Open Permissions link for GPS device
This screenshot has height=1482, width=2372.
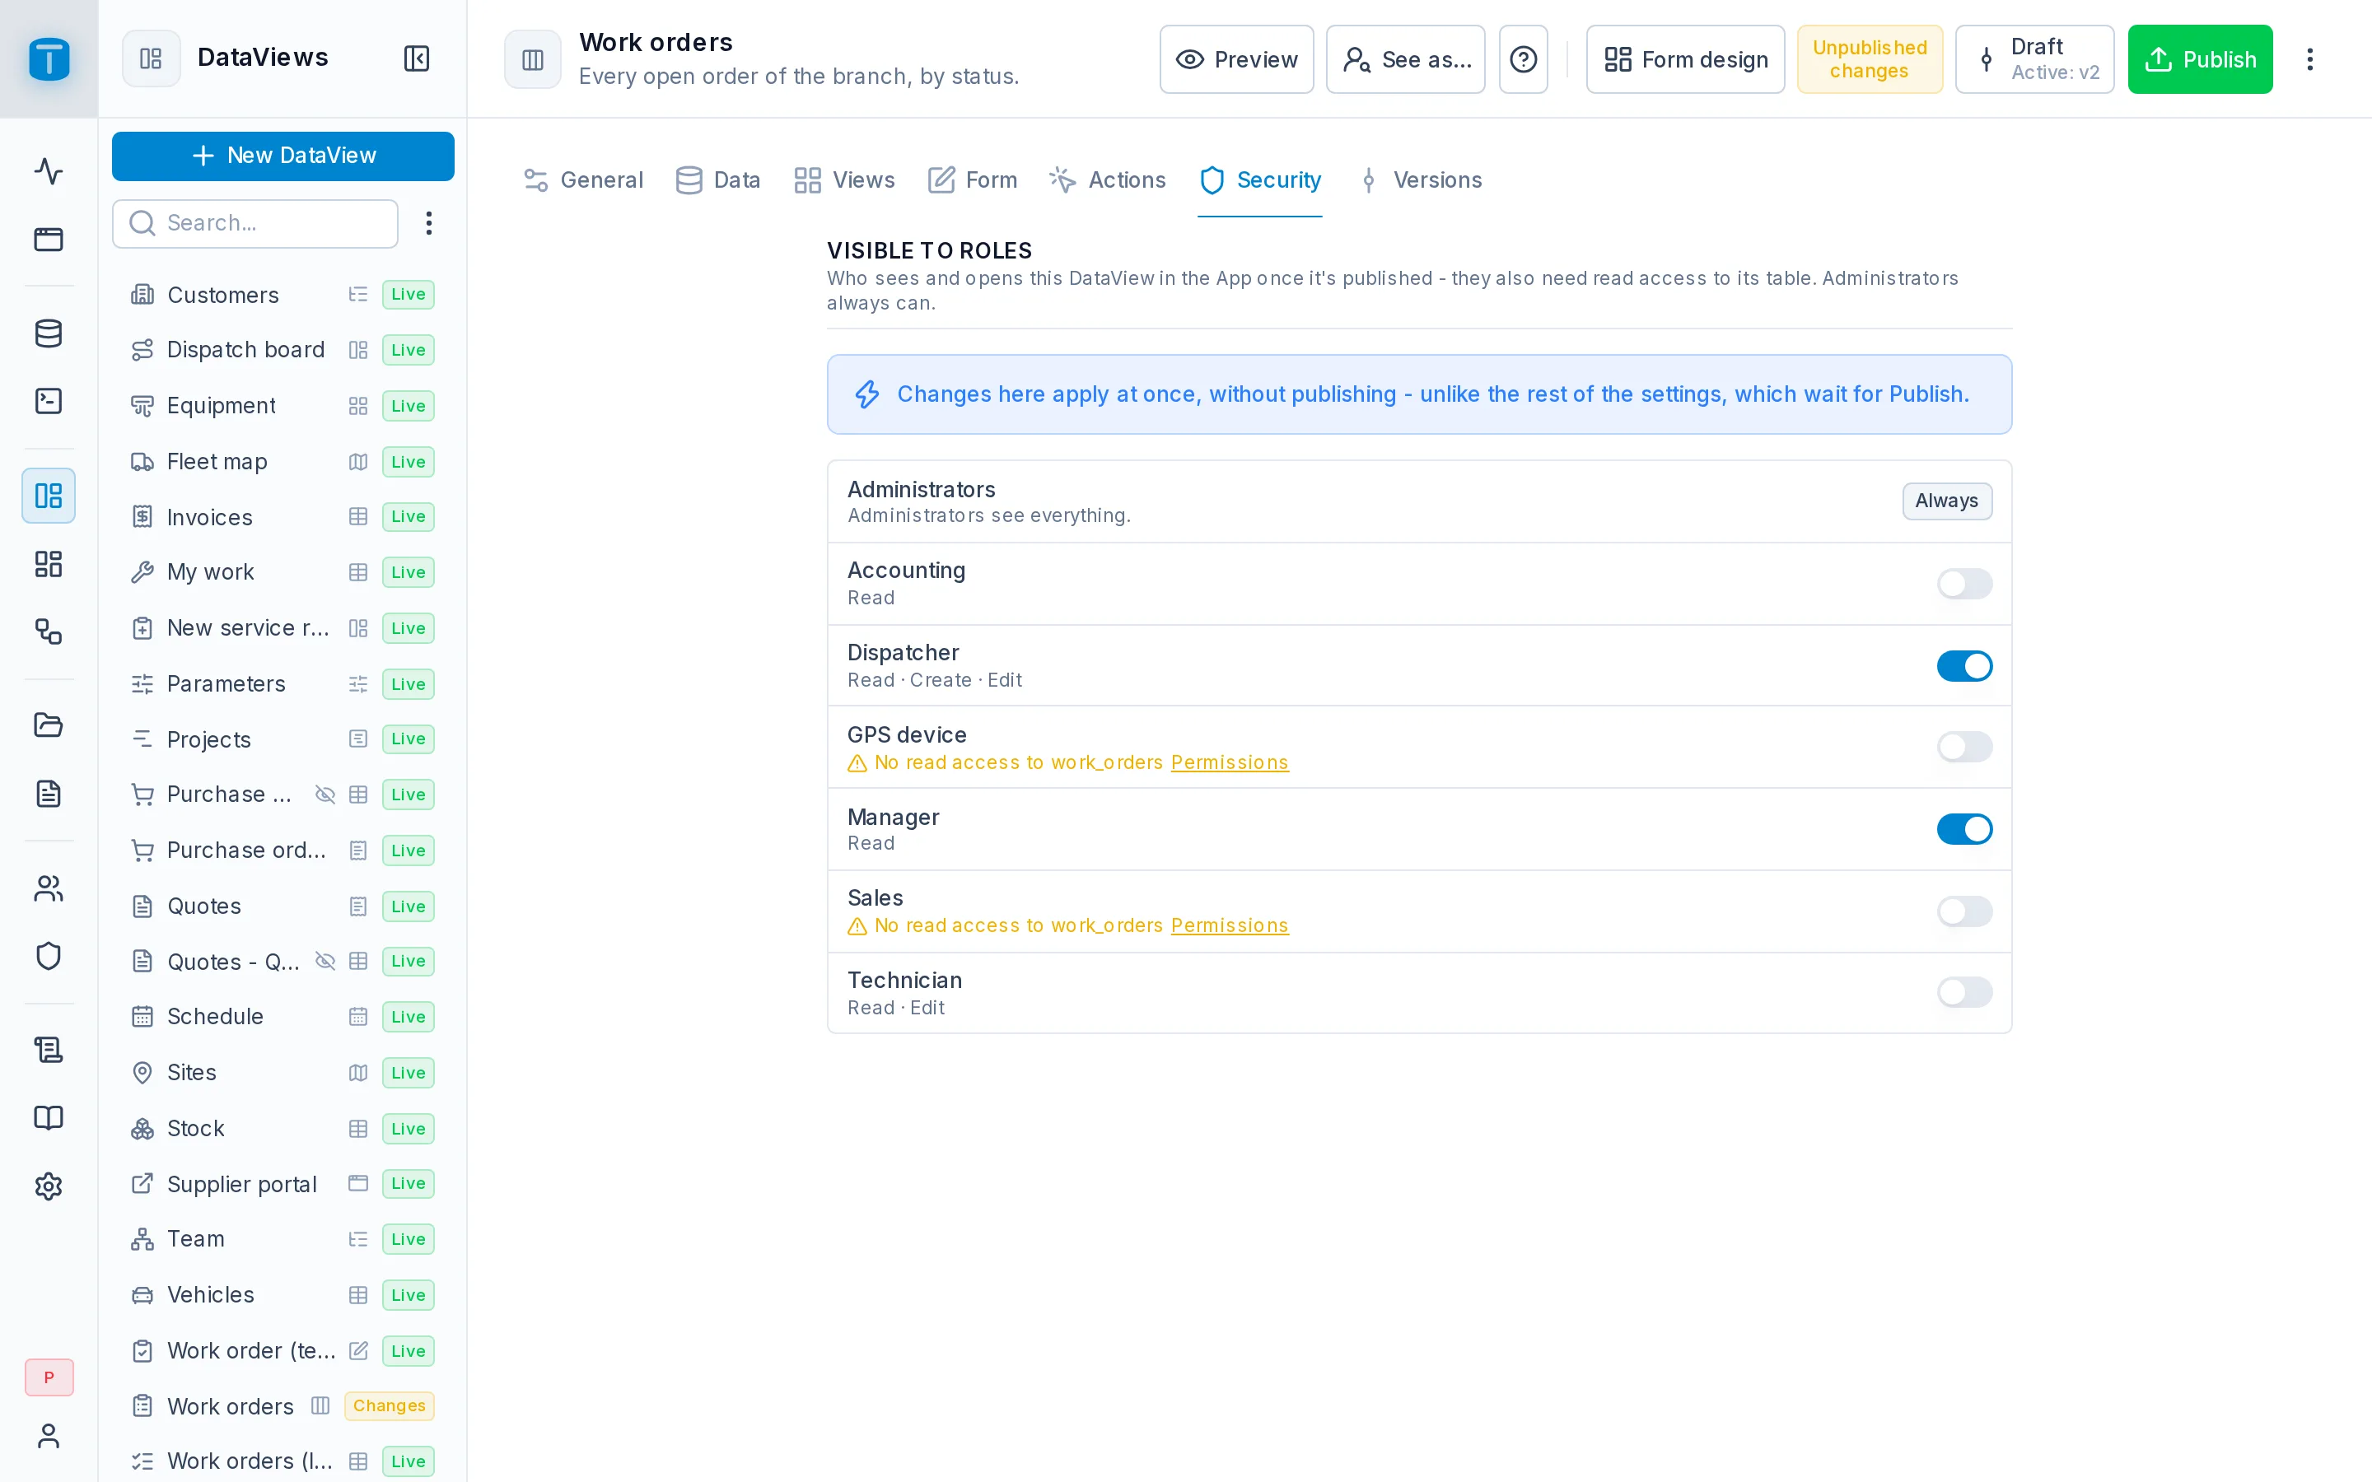(x=1229, y=762)
